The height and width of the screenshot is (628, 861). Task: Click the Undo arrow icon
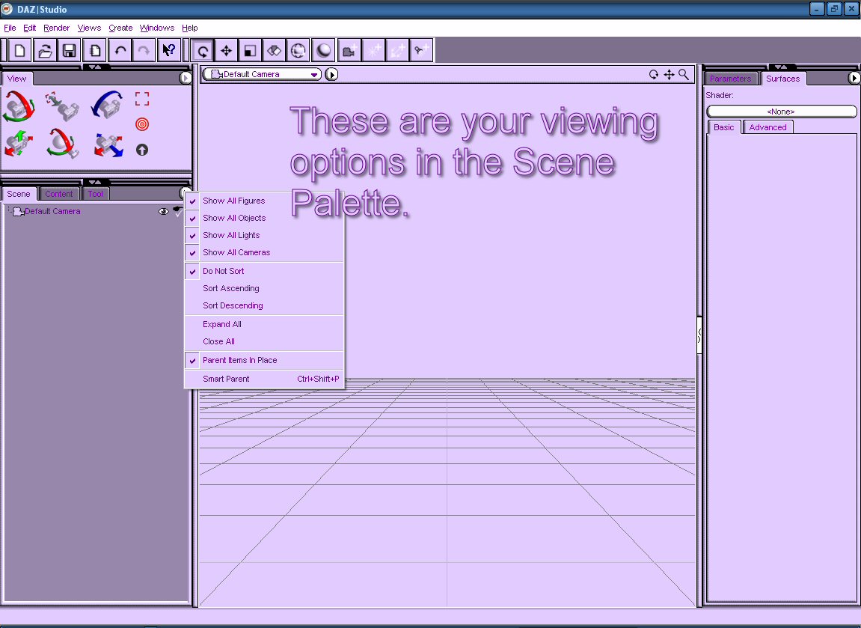(120, 51)
